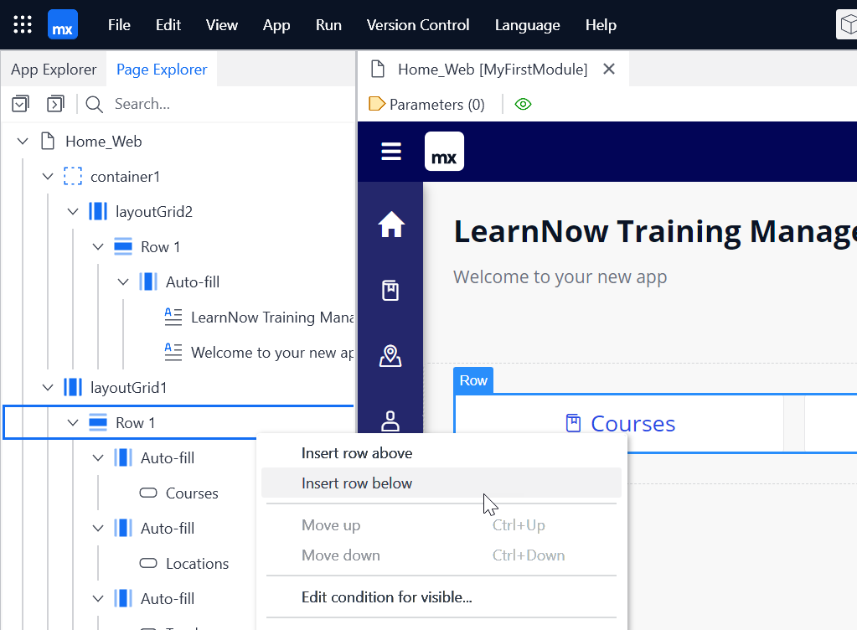Open the Edit menu
This screenshot has width=857, height=630.
pyautogui.click(x=168, y=25)
